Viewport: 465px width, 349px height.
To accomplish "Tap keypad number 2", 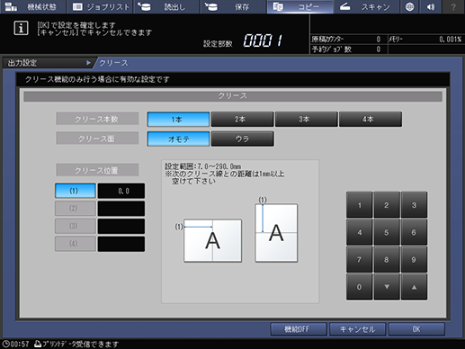I will click(387, 205).
